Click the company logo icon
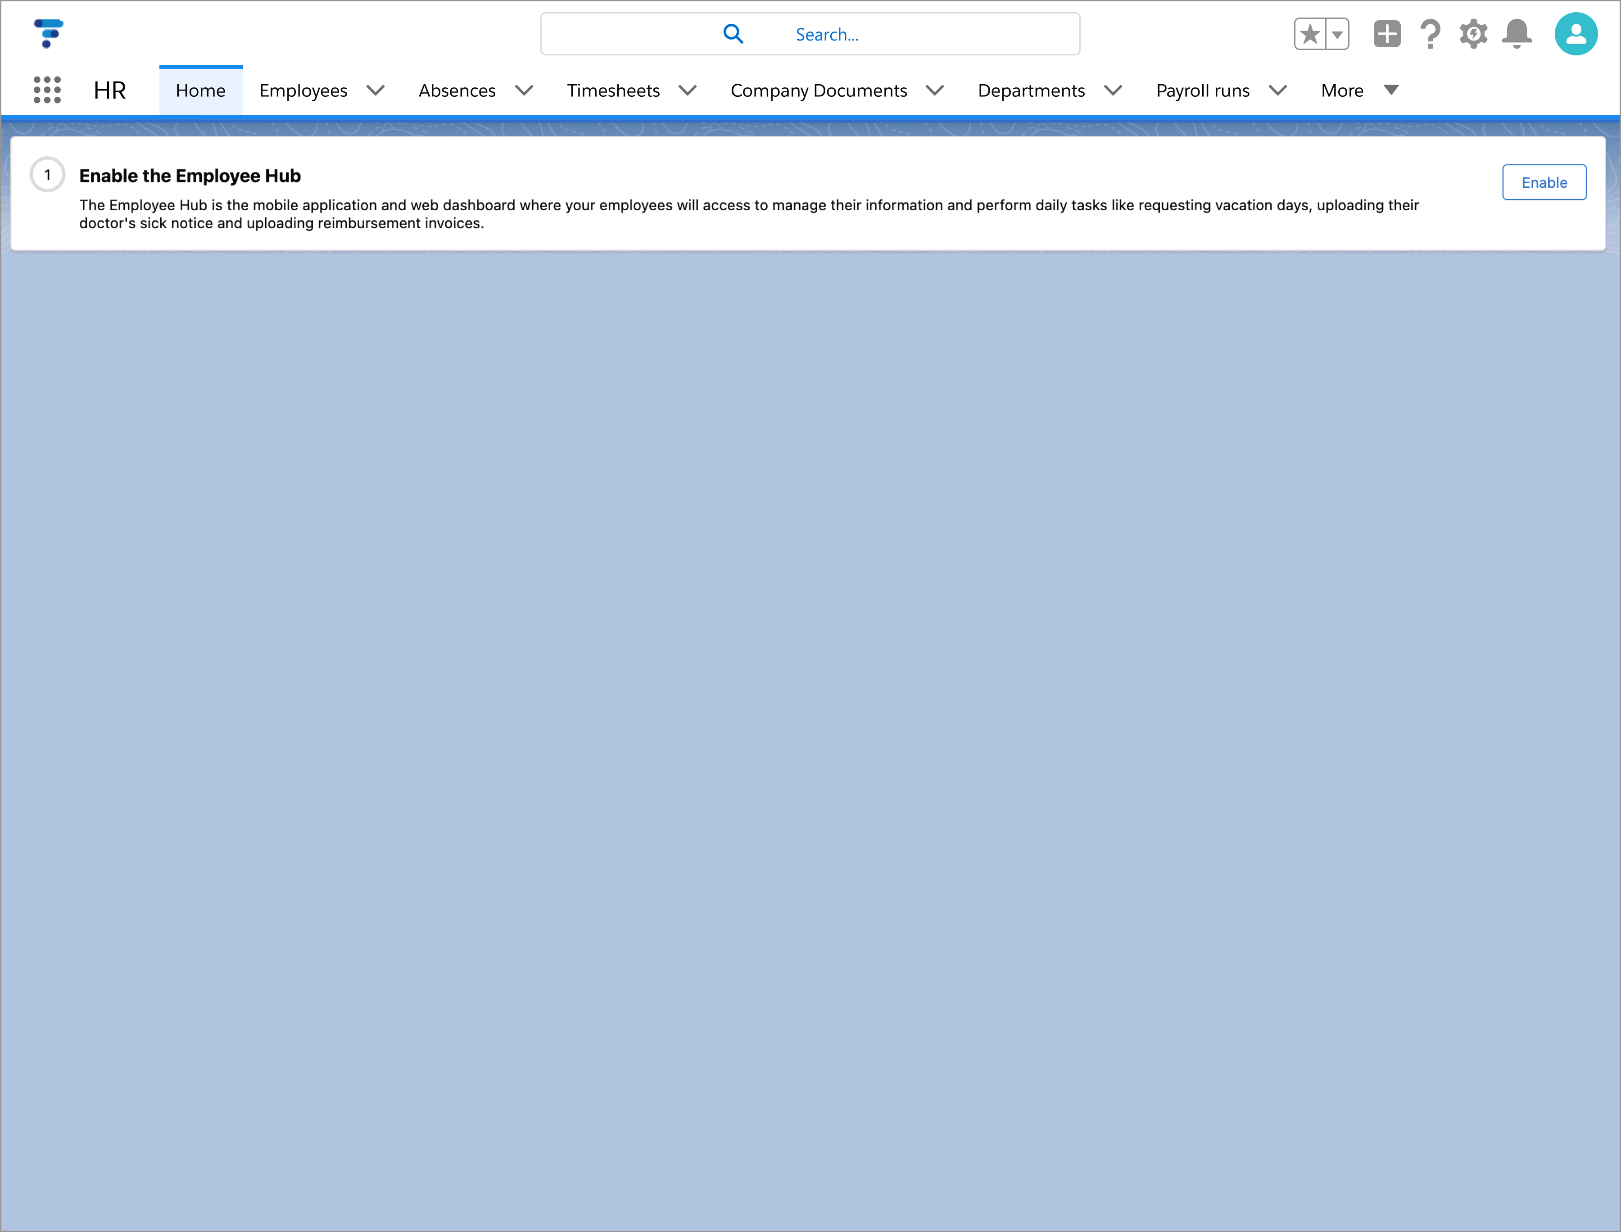This screenshot has width=1621, height=1232. pyautogui.click(x=48, y=34)
